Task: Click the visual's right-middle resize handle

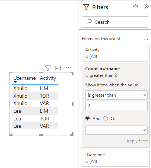Action: click(73, 104)
